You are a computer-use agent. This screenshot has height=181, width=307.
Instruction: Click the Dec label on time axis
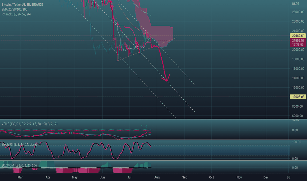coord(266,177)
